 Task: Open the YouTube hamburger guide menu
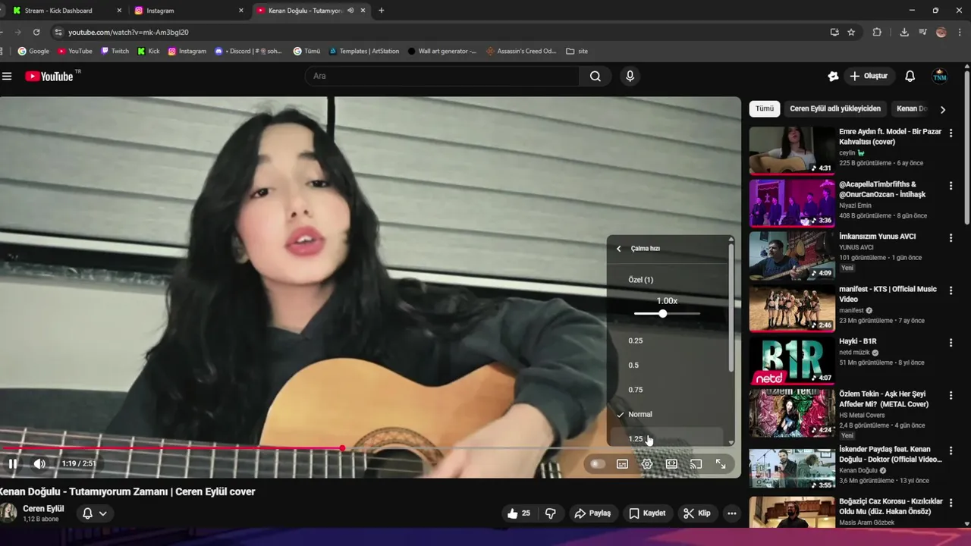click(x=7, y=76)
